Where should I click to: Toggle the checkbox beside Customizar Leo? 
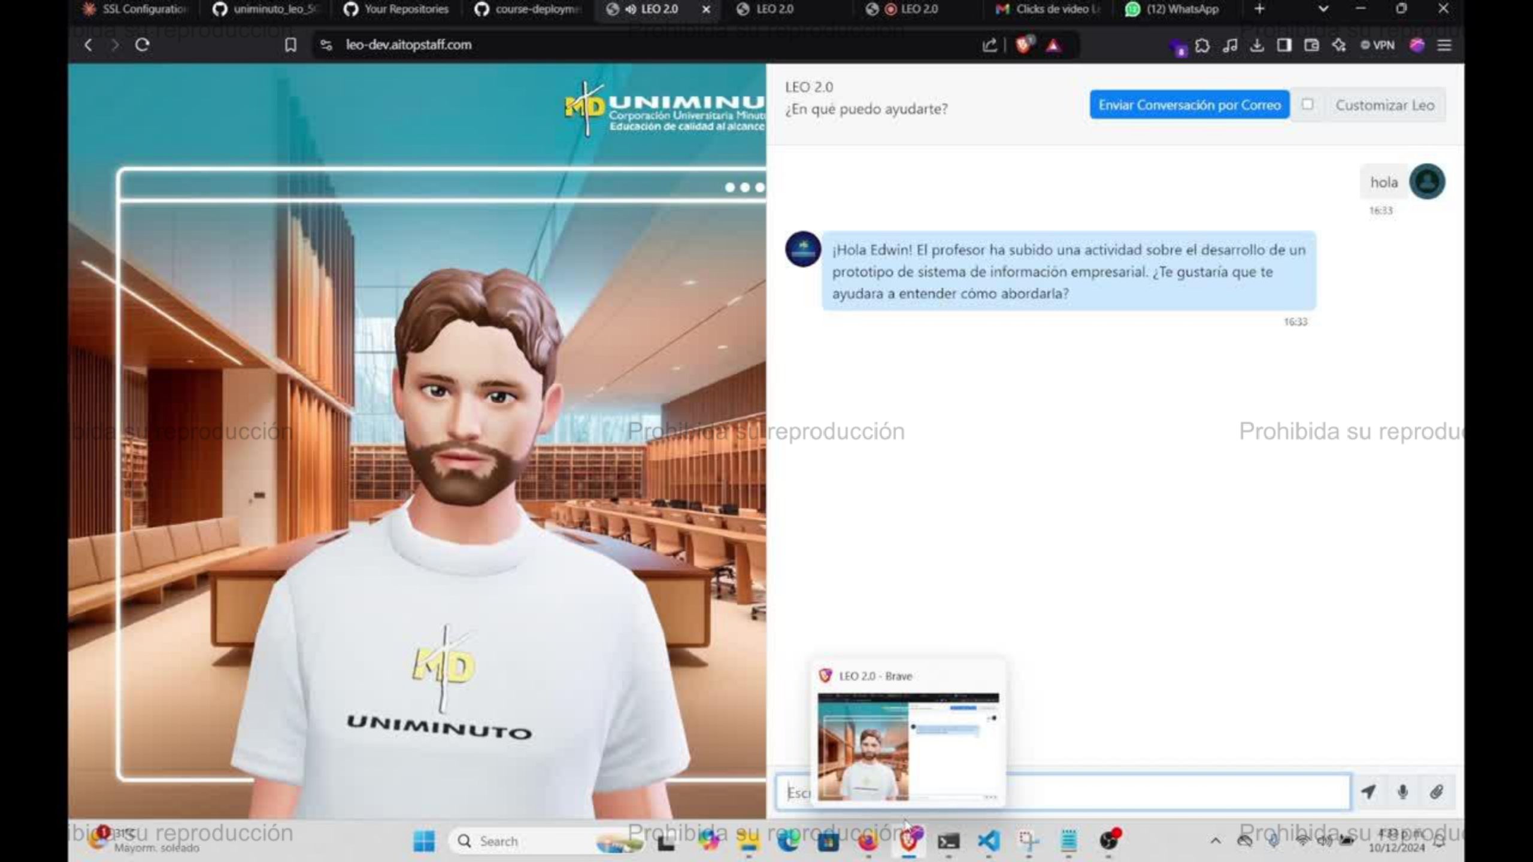pyautogui.click(x=1307, y=105)
